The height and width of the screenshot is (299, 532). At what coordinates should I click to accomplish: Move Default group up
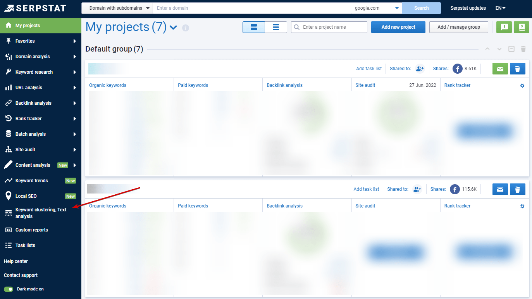point(487,49)
